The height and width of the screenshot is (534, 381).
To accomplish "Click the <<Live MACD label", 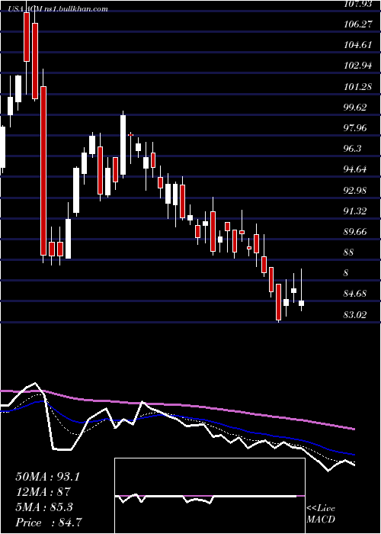I will 321,513.
